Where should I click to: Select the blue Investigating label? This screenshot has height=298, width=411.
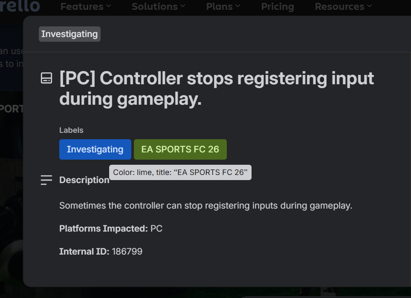click(95, 149)
